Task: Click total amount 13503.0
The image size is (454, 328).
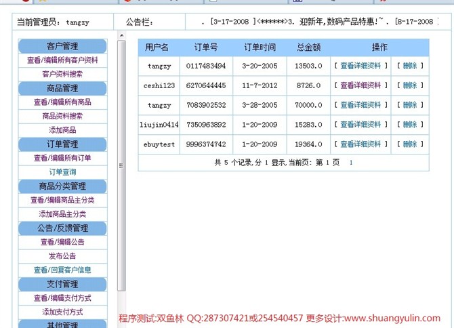Action: point(308,66)
